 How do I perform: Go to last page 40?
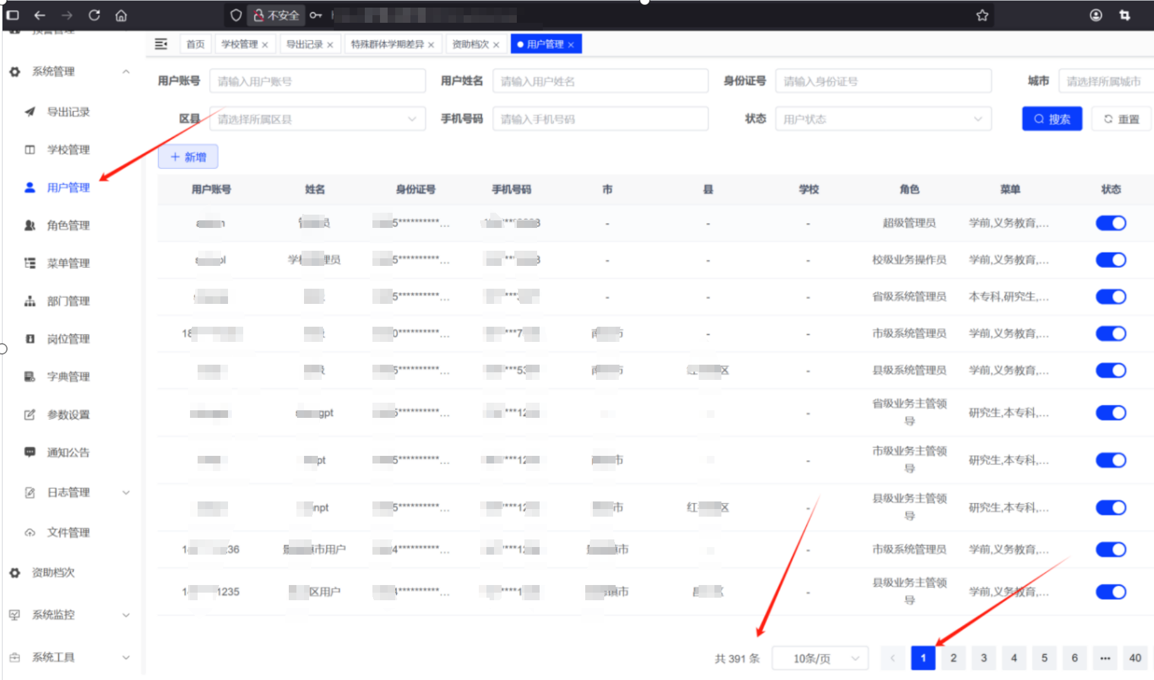coord(1135,658)
